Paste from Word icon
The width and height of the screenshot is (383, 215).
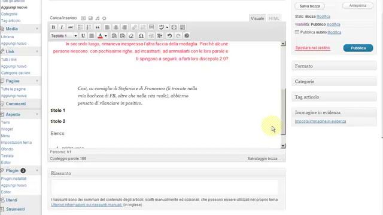pyautogui.click(x=122, y=36)
